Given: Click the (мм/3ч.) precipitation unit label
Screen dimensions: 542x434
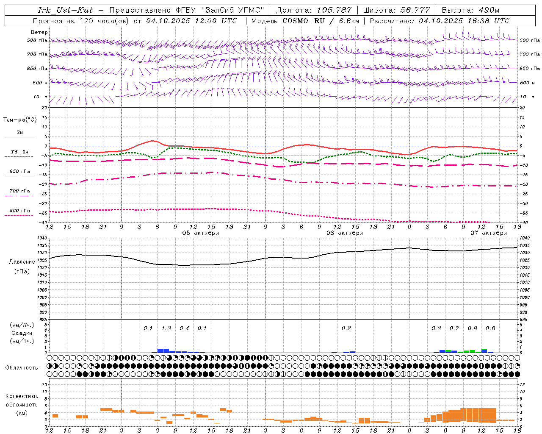Looking at the screenshot, I should (x=22, y=325).
